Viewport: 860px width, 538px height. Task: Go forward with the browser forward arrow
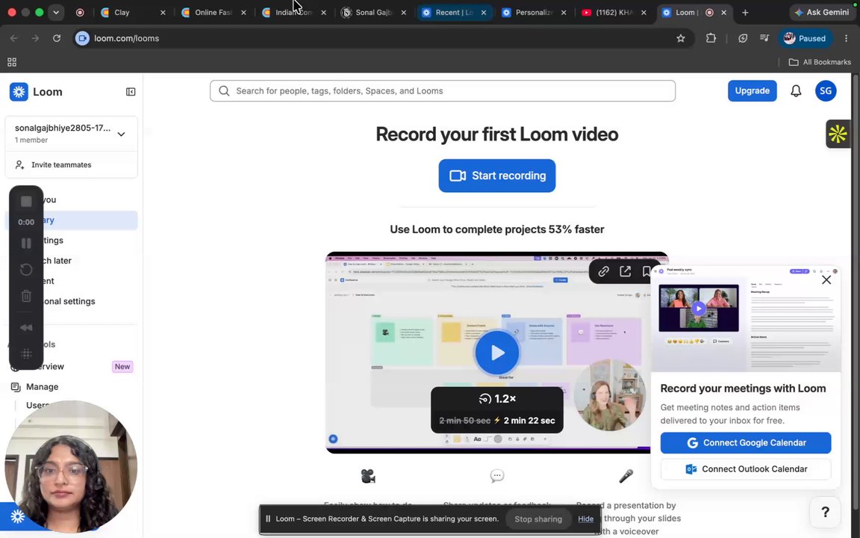[x=35, y=38]
